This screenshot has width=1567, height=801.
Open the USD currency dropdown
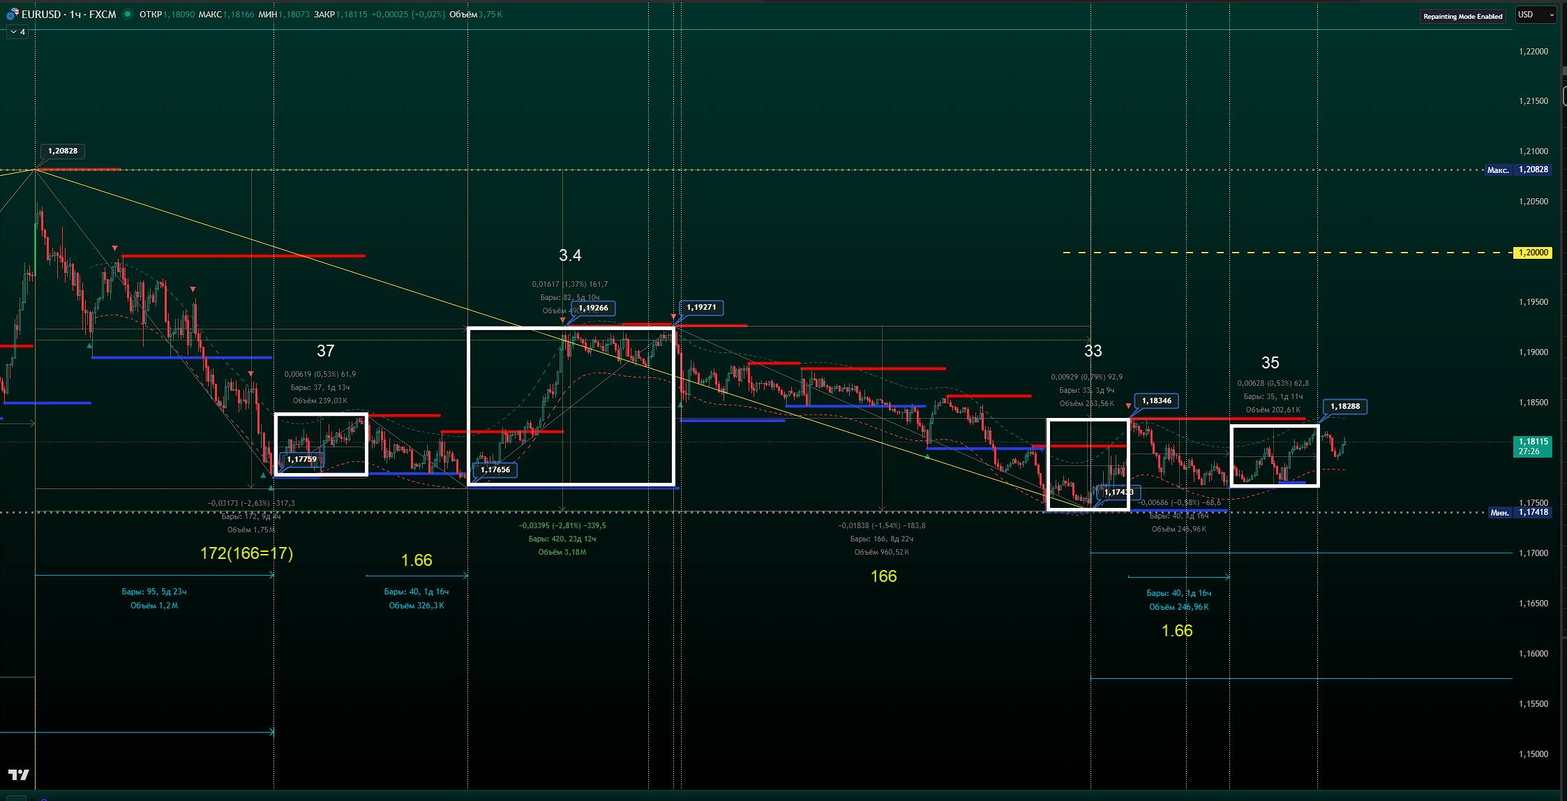coord(1536,15)
